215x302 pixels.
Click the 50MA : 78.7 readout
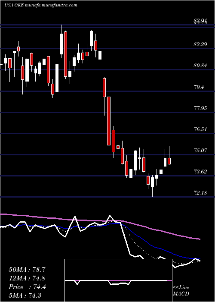(x=27, y=270)
